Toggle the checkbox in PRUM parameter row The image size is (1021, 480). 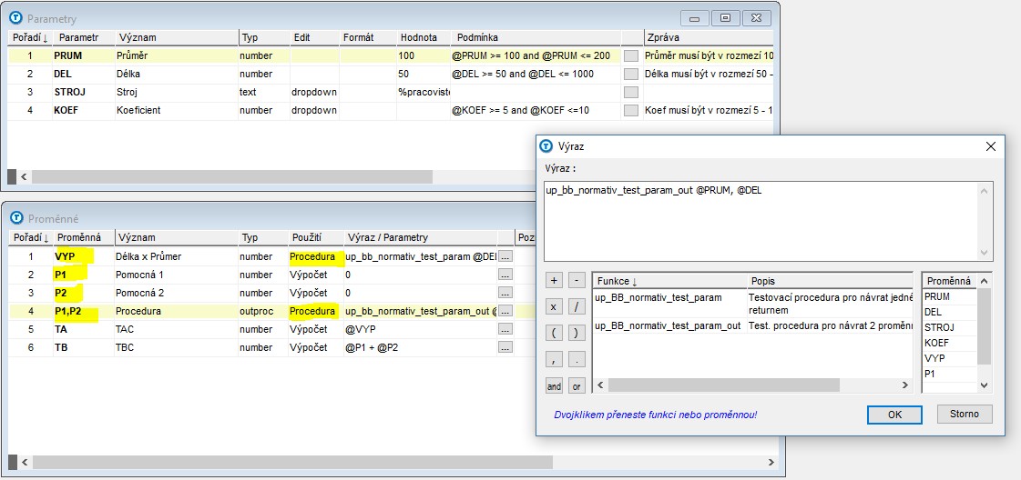click(x=631, y=55)
